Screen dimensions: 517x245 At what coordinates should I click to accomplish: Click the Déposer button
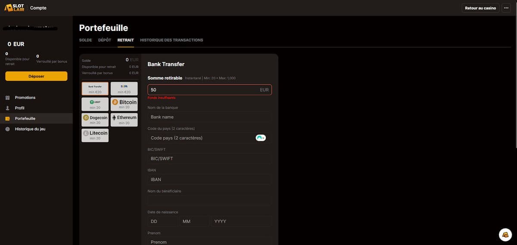(36, 76)
